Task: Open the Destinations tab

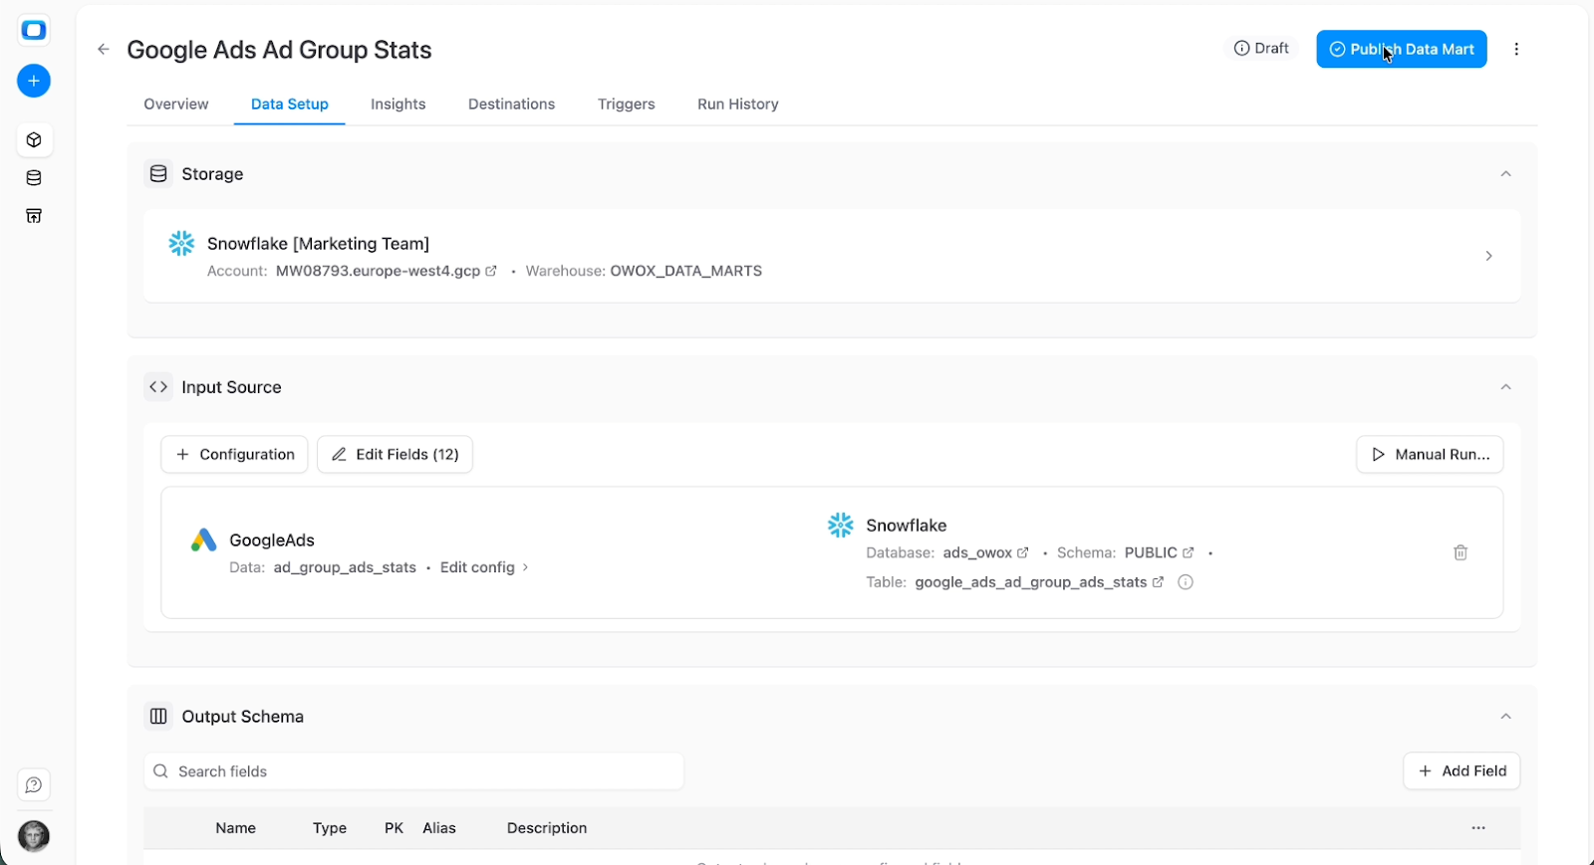Action: coord(512,105)
